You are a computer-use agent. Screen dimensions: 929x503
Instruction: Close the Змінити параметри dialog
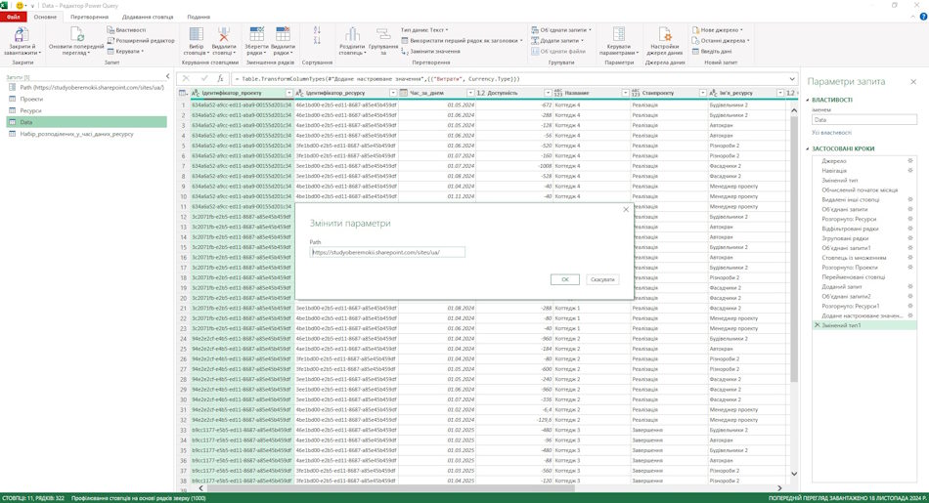tap(626, 209)
